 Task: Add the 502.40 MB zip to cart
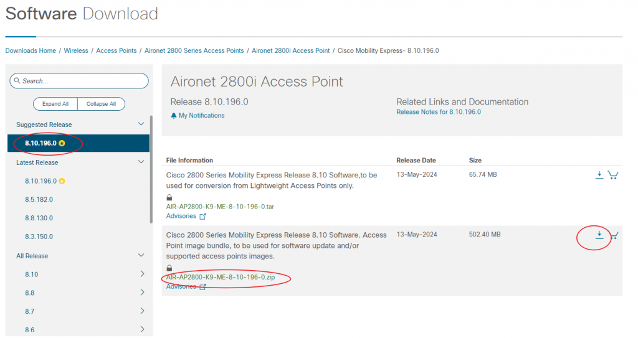click(x=614, y=235)
